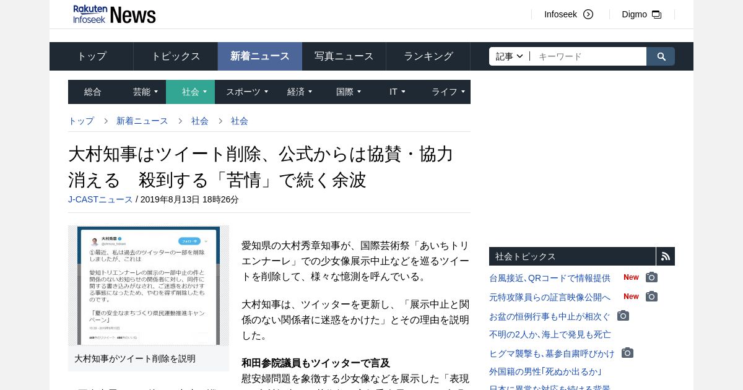Image resolution: width=743 pixels, height=390 pixels.
Task: Go to the トップ main tab
Action: [x=92, y=56]
